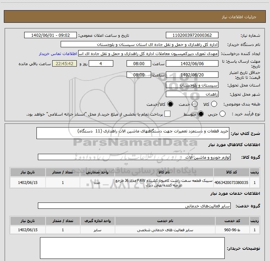Click the deadline time field next to 1402/06/06
This screenshot has width=270, height=261.
[139, 63]
